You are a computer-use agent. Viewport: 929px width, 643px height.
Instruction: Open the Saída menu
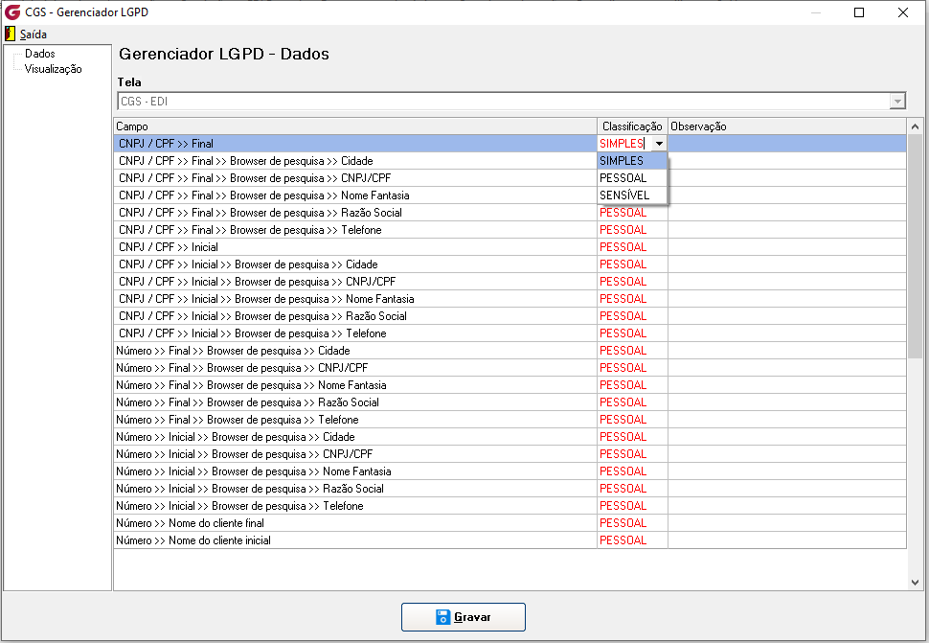pyautogui.click(x=34, y=34)
